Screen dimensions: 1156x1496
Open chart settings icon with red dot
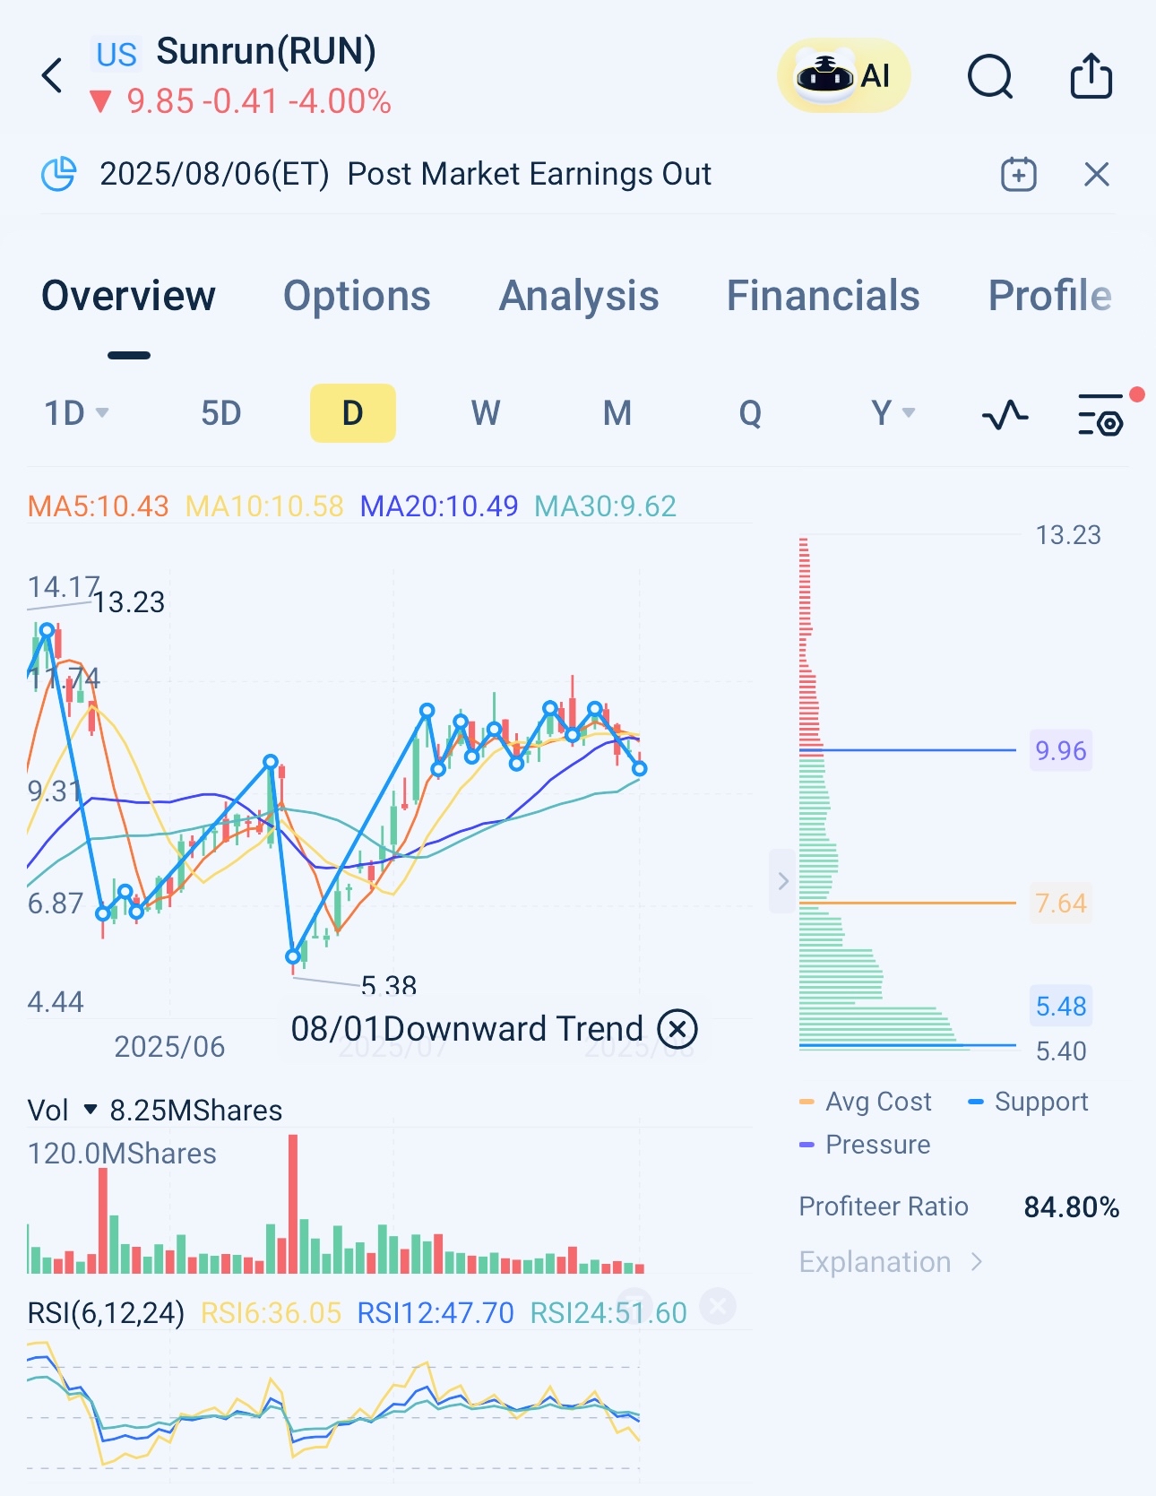(x=1101, y=414)
